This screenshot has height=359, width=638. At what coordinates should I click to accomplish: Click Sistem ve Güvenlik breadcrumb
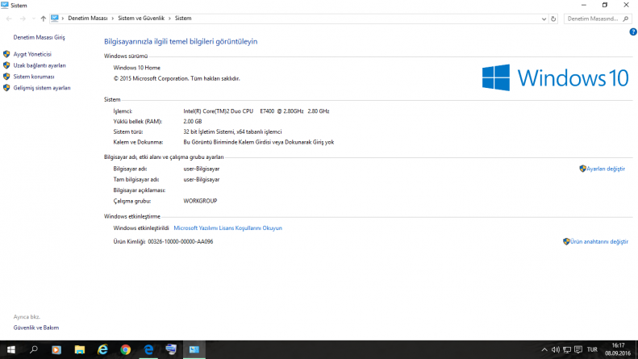[141, 19]
